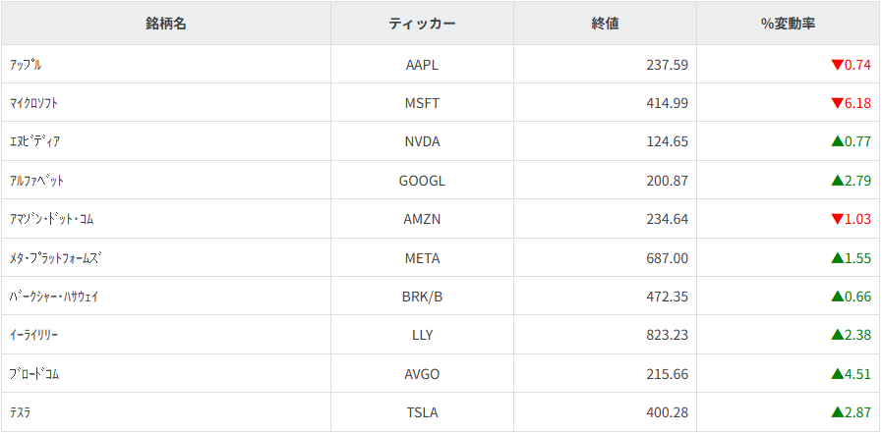
Task: Select the AAPL ticker cell
Action: point(422,65)
